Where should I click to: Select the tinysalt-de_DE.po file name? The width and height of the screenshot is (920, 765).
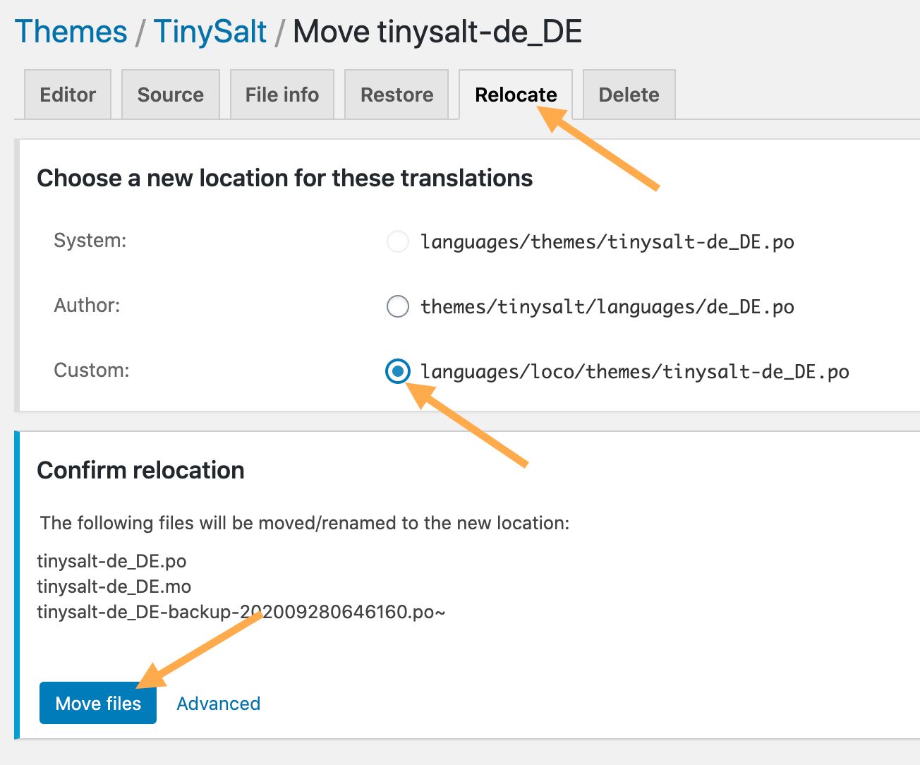[111, 561]
